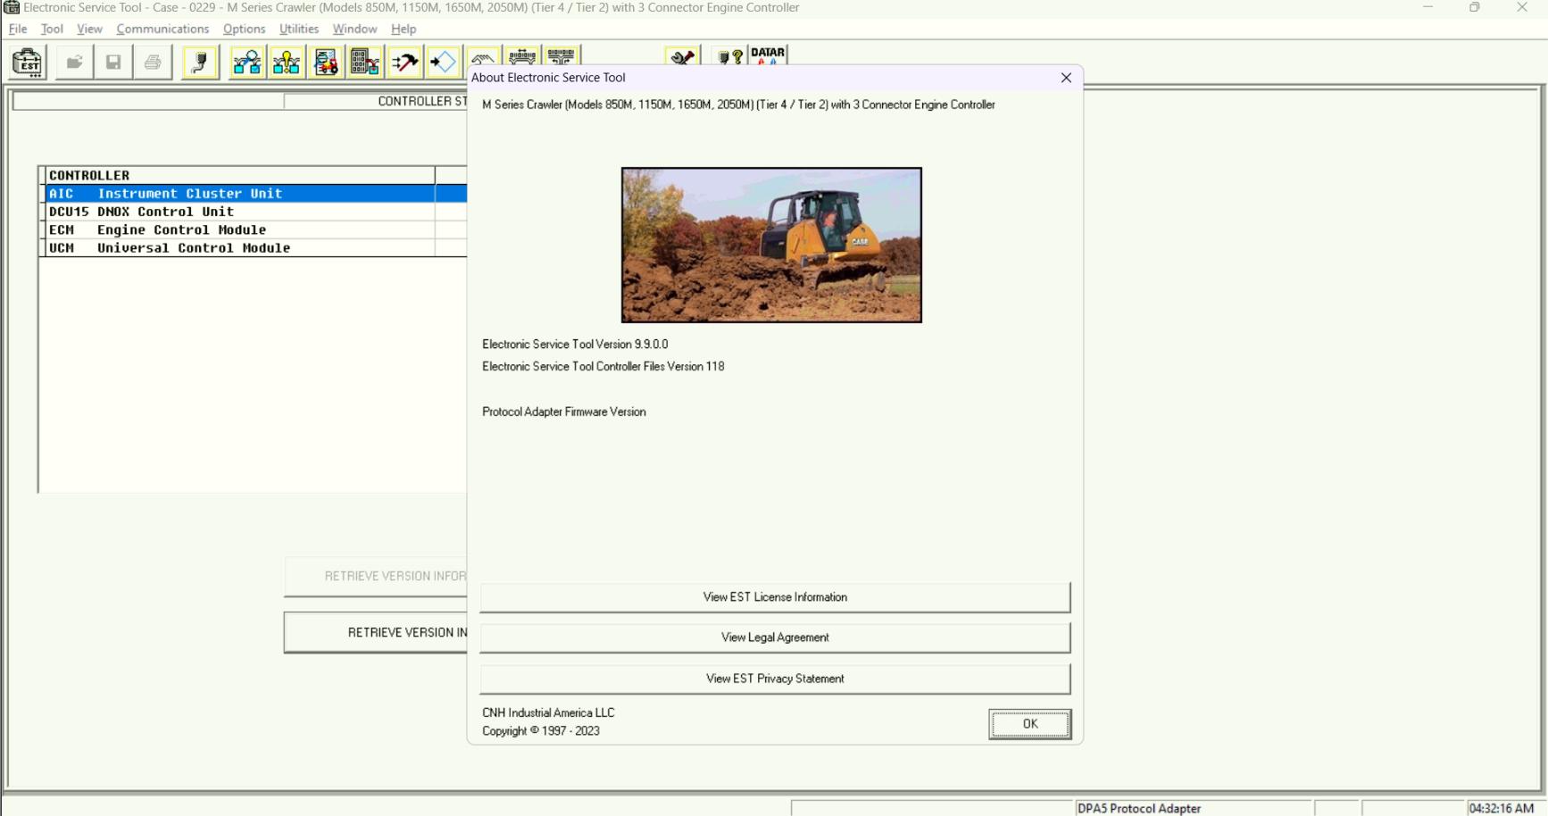The width and height of the screenshot is (1548, 816).
Task: Click the CNH Industrial America LLC text
Action: (x=548, y=712)
